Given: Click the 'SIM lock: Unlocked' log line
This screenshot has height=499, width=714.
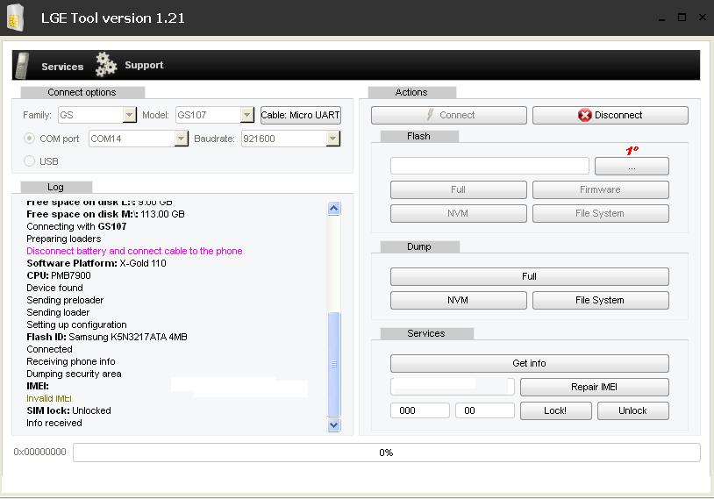Looking at the screenshot, I should pos(68,410).
